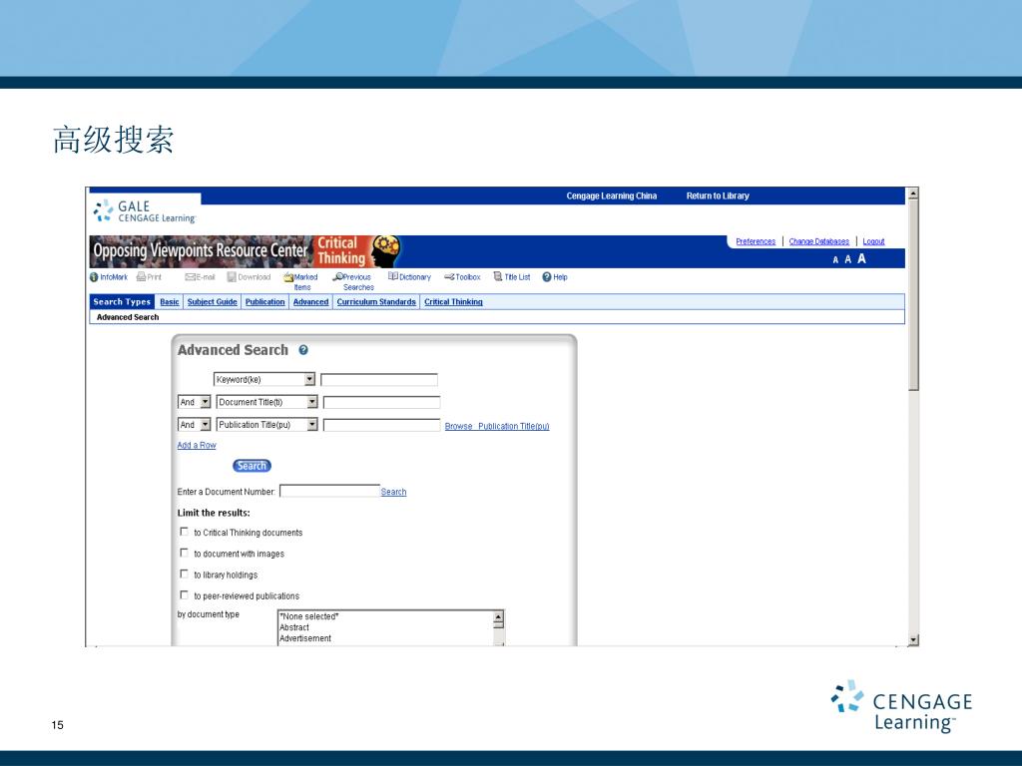Switch to the Curriculum Standards tab
The width and height of the screenshot is (1022, 766).
376,301
